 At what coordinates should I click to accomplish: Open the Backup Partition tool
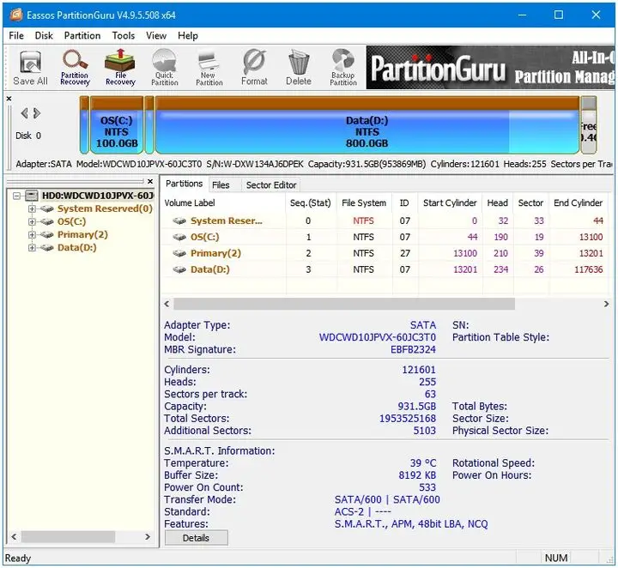342,68
